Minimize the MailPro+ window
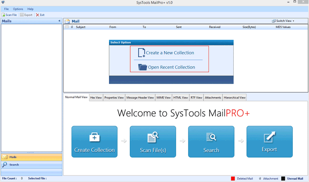This screenshot has height=182, width=309. tap(288, 2)
